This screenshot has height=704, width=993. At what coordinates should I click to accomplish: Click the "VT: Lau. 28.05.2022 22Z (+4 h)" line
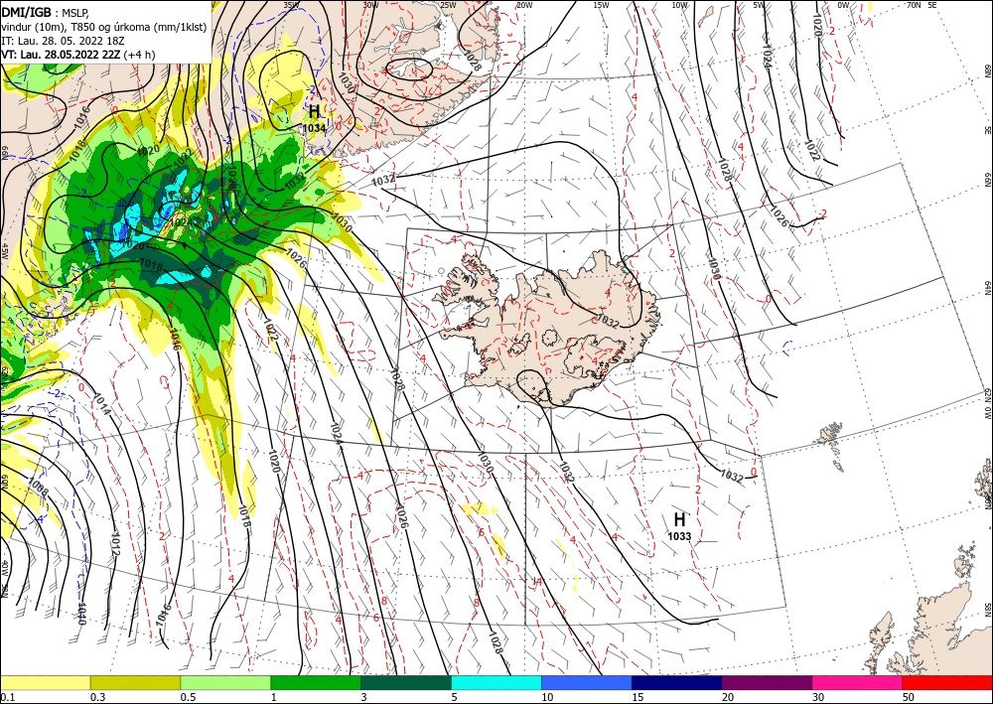coord(77,55)
